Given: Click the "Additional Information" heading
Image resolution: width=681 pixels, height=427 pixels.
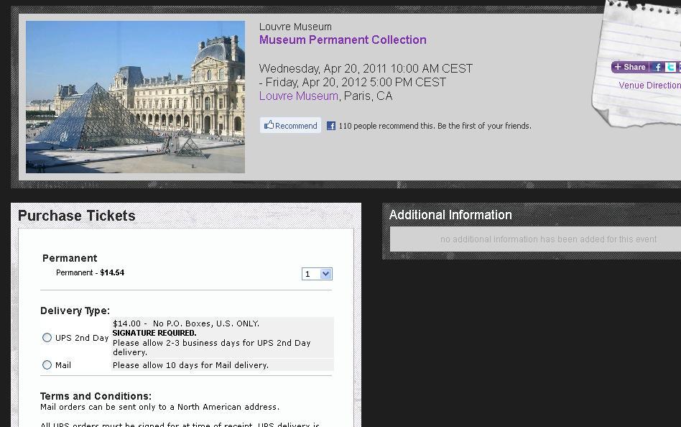Looking at the screenshot, I should pos(450,215).
